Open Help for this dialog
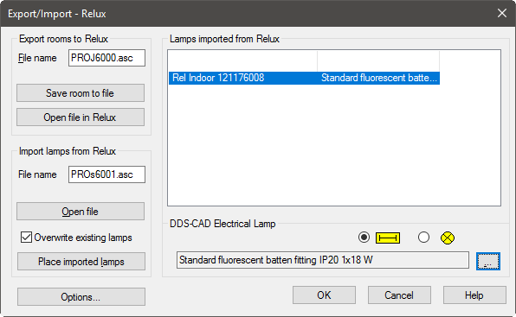The width and height of the screenshot is (516, 317). (474, 295)
